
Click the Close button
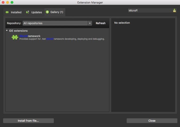tap(152, 121)
